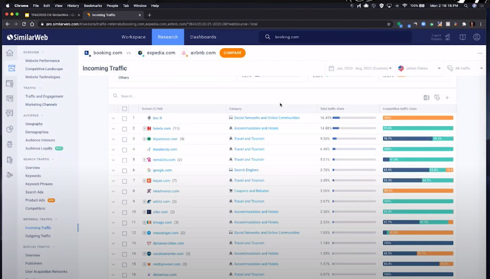Open the United States country dropdown
490x279 pixels.
417,68
